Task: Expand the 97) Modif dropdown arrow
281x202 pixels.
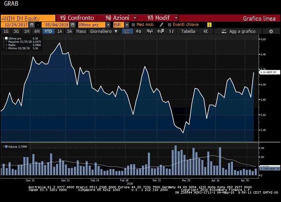Action: coord(176,18)
